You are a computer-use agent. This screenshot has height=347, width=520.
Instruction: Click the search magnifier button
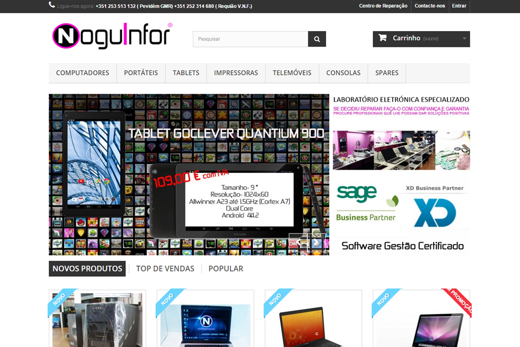tap(317, 39)
